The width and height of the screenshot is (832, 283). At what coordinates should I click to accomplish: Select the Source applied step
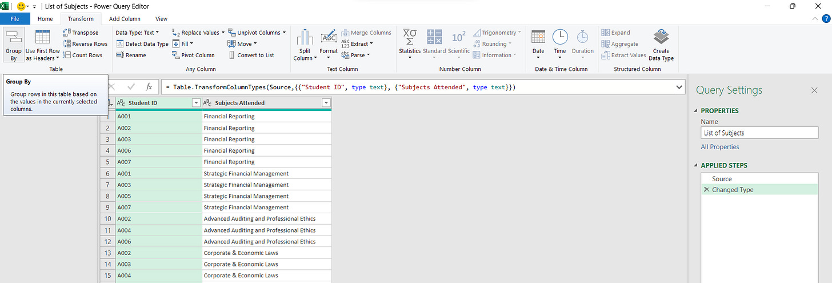[x=759, y=179]
